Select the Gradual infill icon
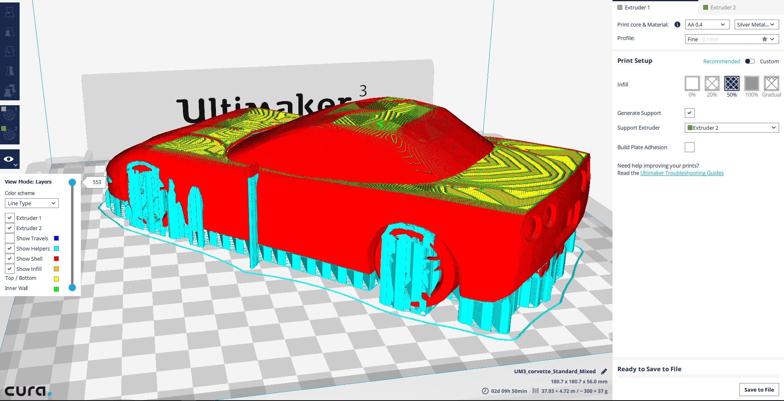The height and width of the screenshot is (401, 784). click(x=771, y=83)
